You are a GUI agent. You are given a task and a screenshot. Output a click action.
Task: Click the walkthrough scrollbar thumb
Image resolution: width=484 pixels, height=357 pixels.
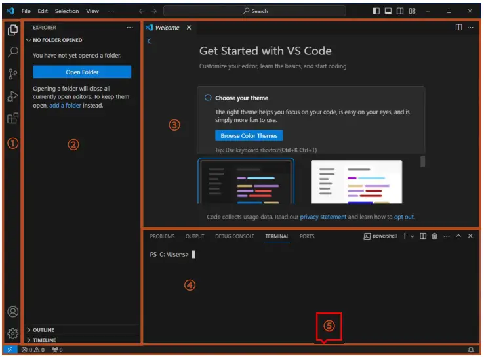[423, 161]
